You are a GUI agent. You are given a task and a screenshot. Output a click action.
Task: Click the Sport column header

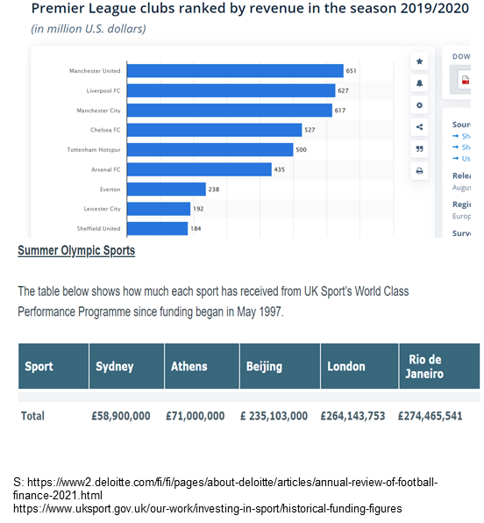pos(53,366)
